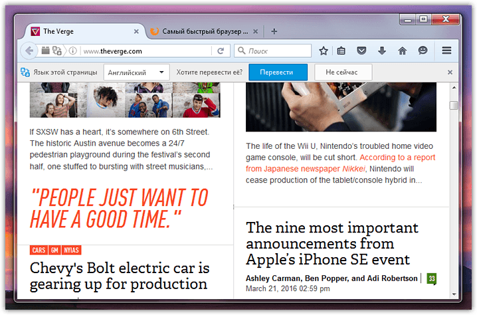This screenshot has height=315, width=477.
Task: Show site information icon in address bar
Action: 73,51
